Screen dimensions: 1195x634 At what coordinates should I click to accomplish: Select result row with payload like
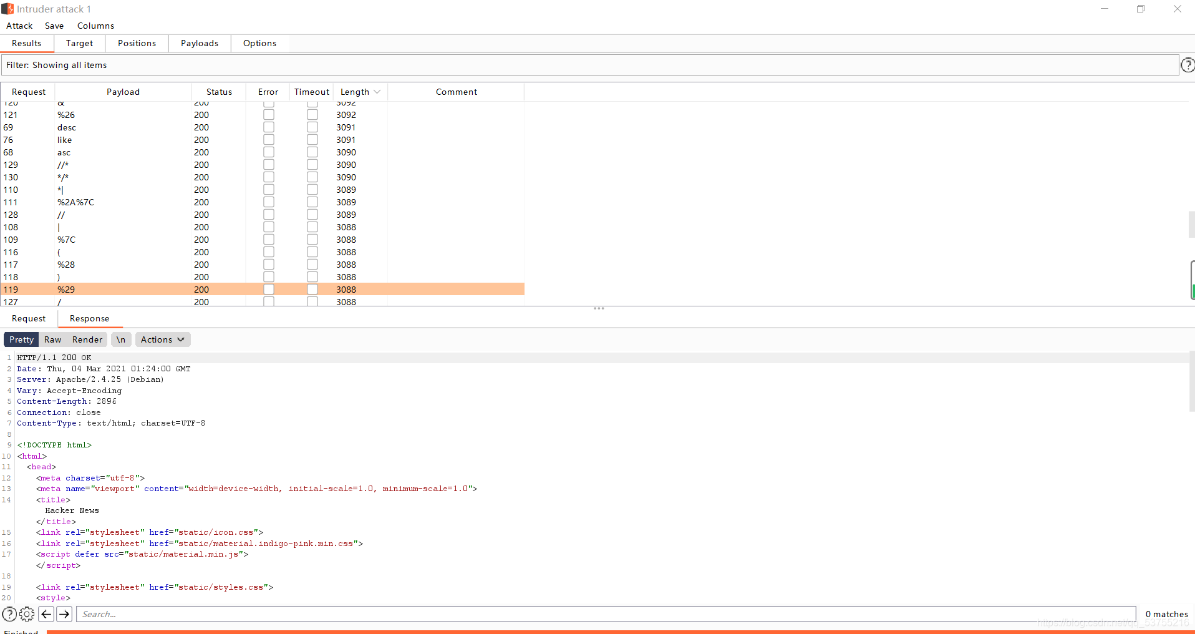(263, 140)
